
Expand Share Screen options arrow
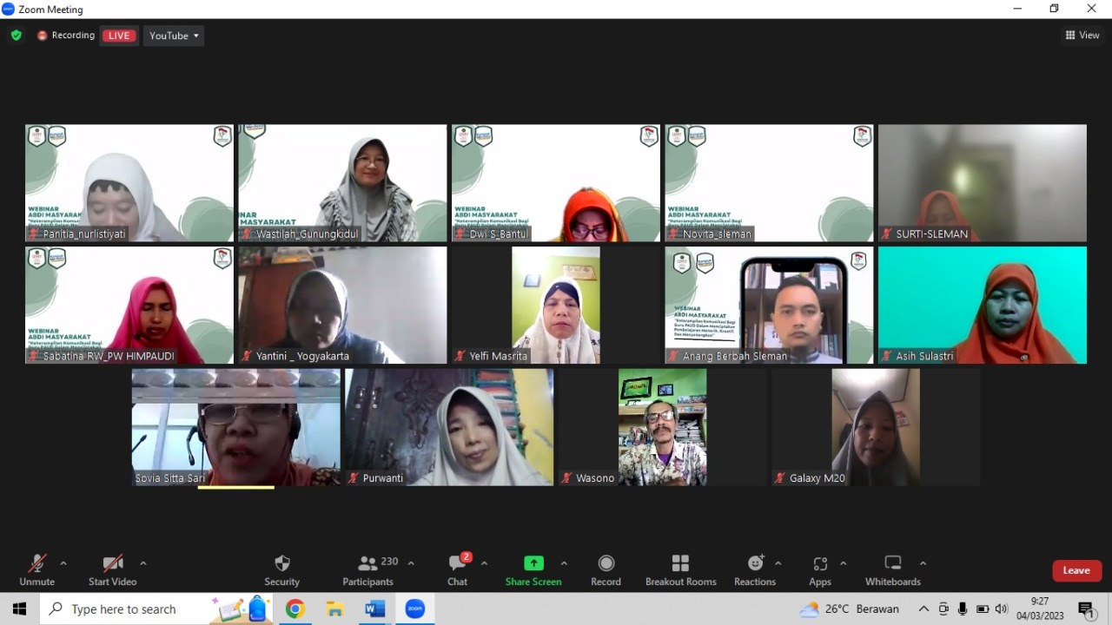(564, 563)
